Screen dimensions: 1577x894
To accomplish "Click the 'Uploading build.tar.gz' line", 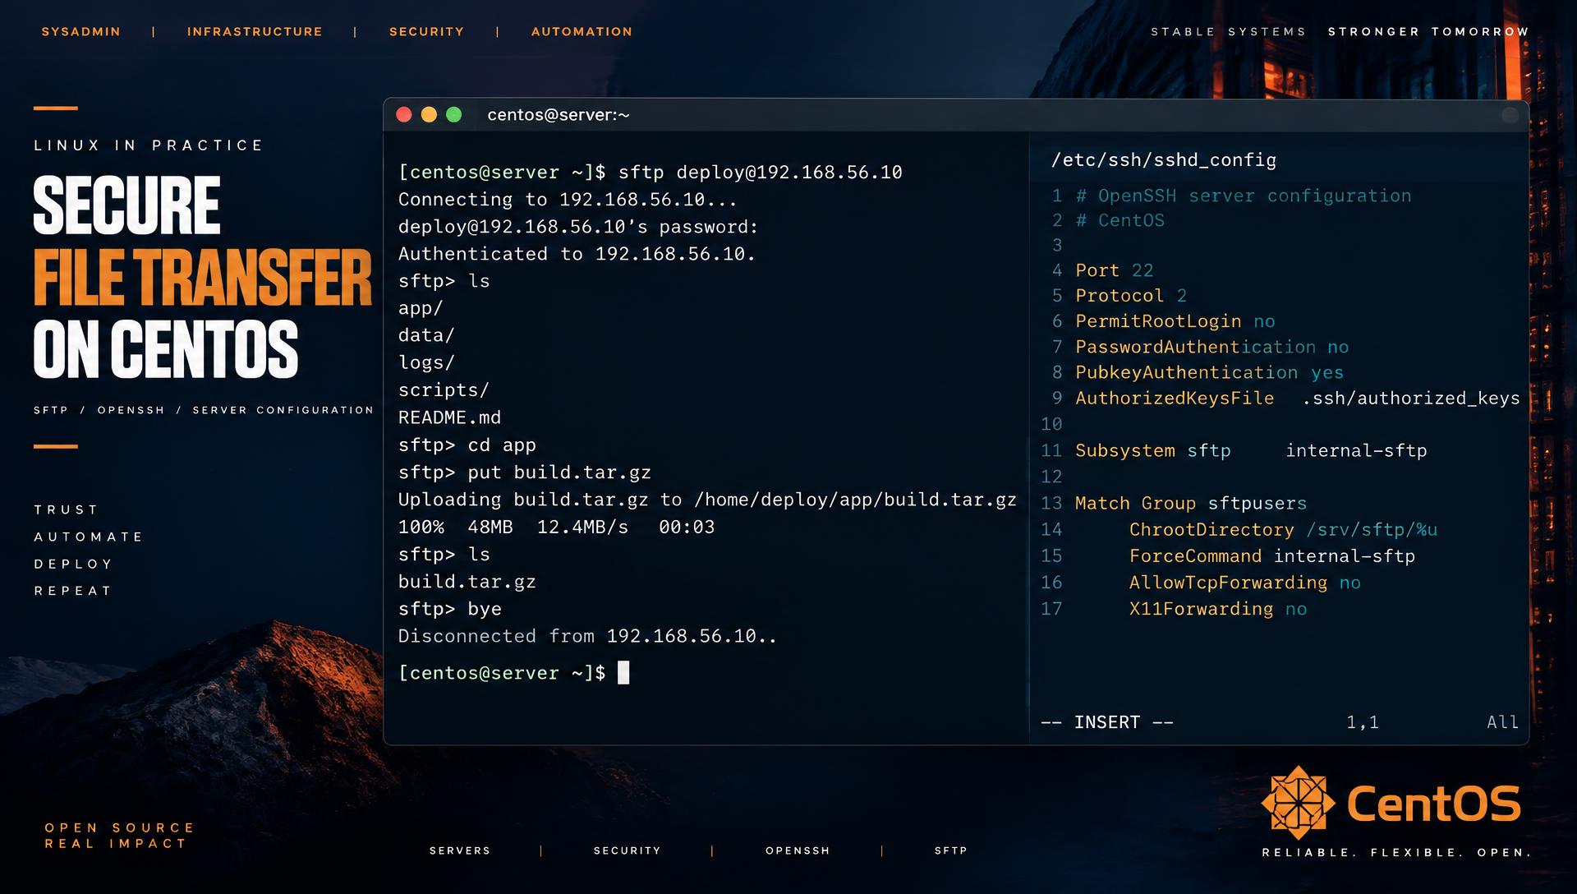I will click(707, 500).
